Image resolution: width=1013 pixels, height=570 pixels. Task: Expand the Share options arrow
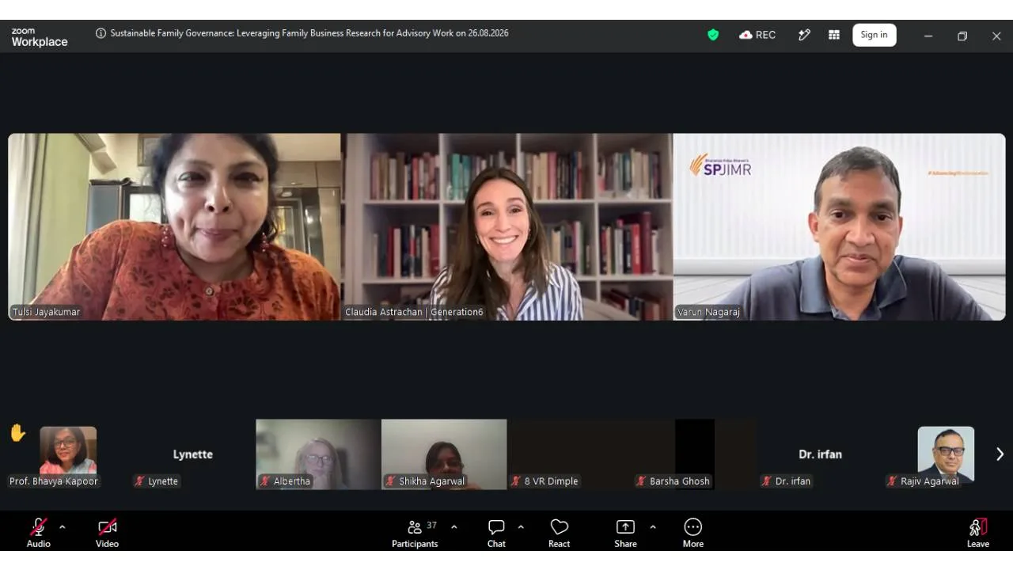[653, 526]
